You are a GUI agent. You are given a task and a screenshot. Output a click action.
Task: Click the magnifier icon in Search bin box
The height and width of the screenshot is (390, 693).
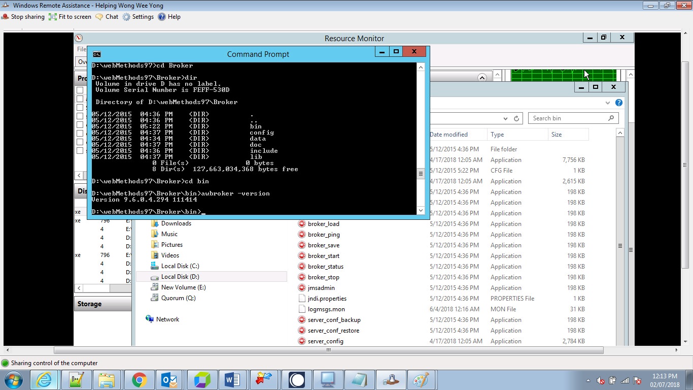[611, 118]
